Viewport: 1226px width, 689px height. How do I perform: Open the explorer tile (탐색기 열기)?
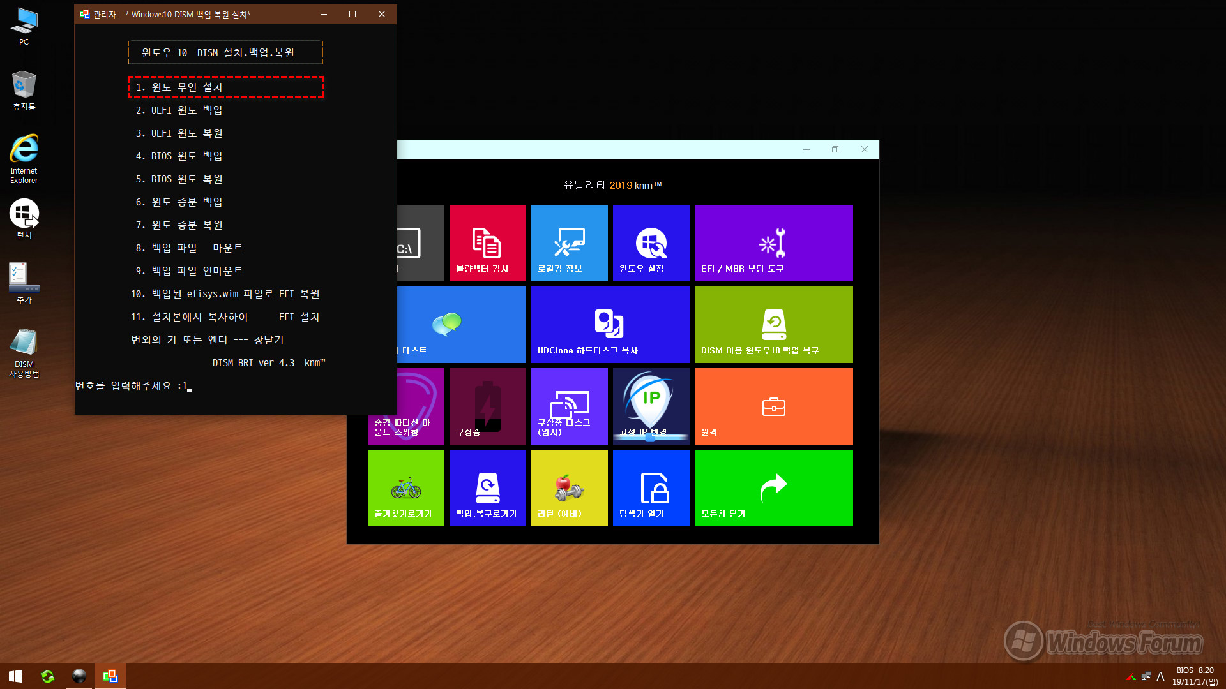click(651, 488)
